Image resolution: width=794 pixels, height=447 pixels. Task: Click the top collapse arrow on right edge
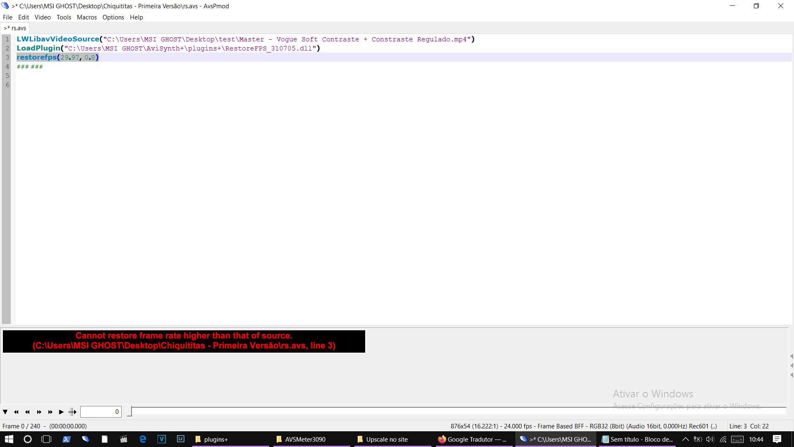click(792, 356)
